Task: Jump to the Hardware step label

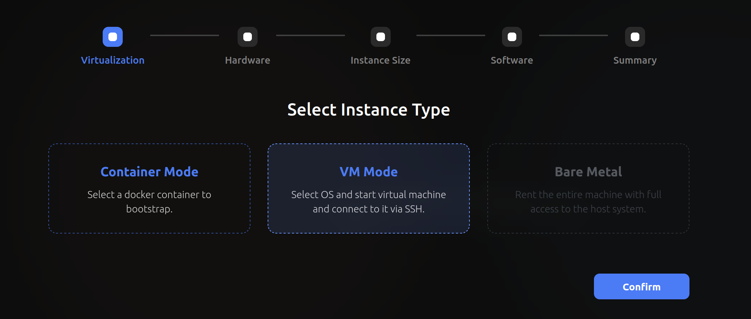Action: pos(248,60)
